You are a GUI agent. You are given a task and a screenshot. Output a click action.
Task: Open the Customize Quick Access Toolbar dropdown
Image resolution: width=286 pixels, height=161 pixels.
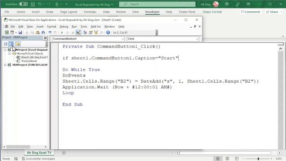point(67,4)
